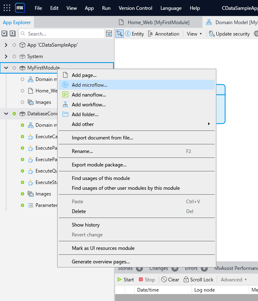258x301 pixels.
Task: Collapse the MyFirstModule tree node
Action: click(6, 68)
